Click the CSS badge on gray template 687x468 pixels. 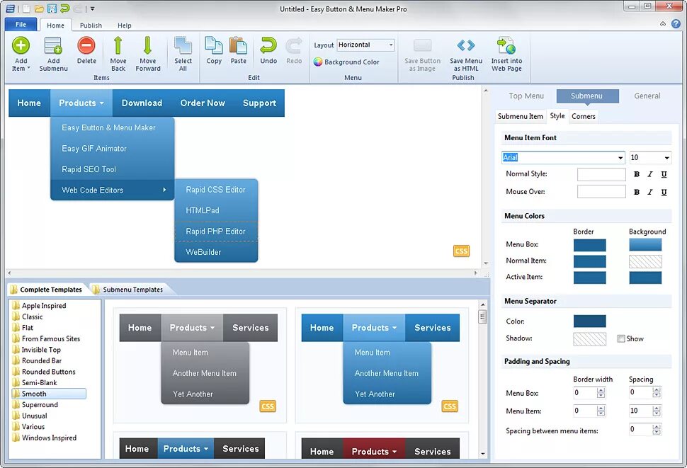pos(268,406)
